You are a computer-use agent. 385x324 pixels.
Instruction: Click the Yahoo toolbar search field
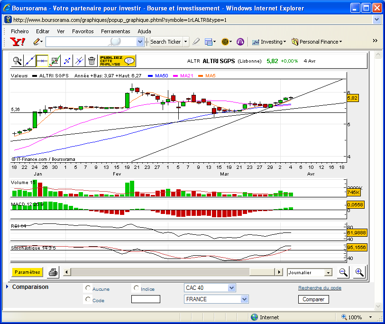click(x=91, y=42)
